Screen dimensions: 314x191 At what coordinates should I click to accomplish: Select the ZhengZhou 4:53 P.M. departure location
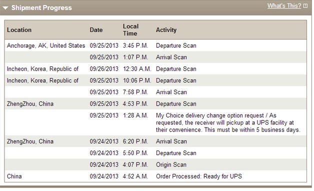click(x=30, y=103)
